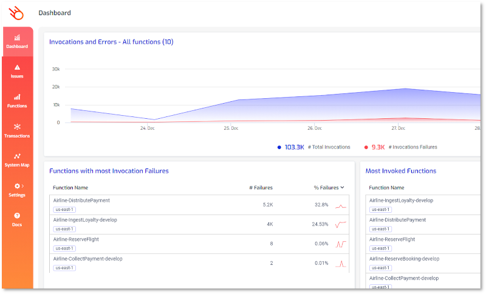
Task: Open the Functions bar chart icon
Action: [17, 97]
